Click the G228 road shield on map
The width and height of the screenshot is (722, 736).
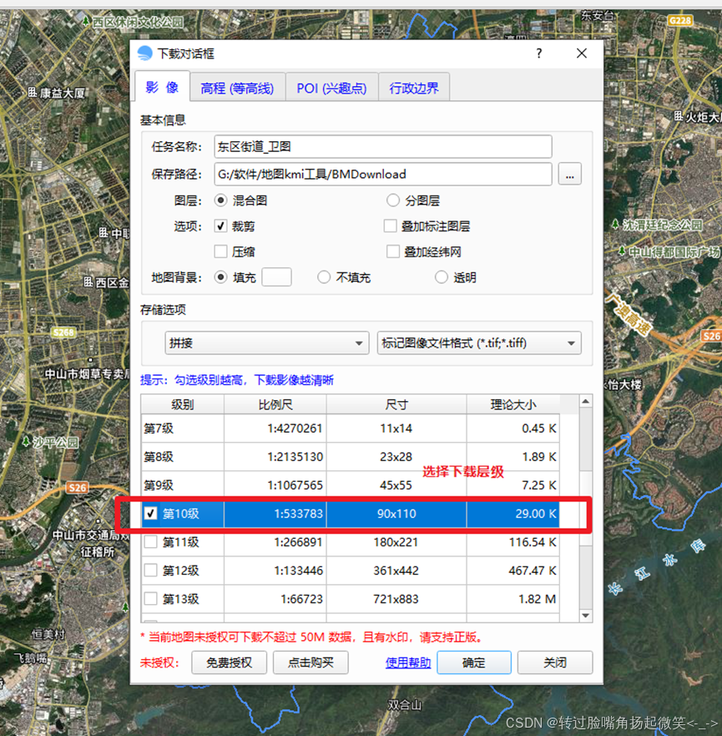coord(679,21)
